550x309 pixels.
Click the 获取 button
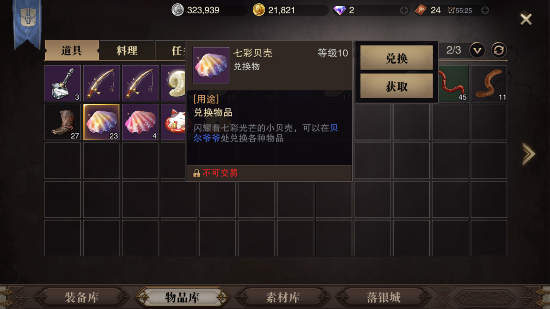(396, 86)
